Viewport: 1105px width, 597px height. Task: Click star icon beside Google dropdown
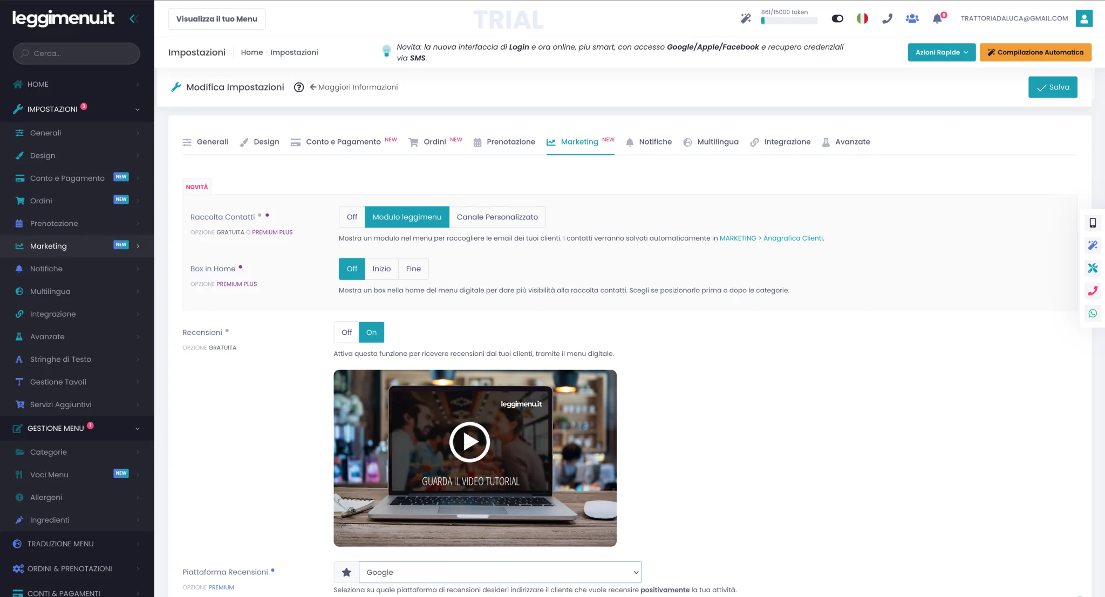tap(346, 572)
